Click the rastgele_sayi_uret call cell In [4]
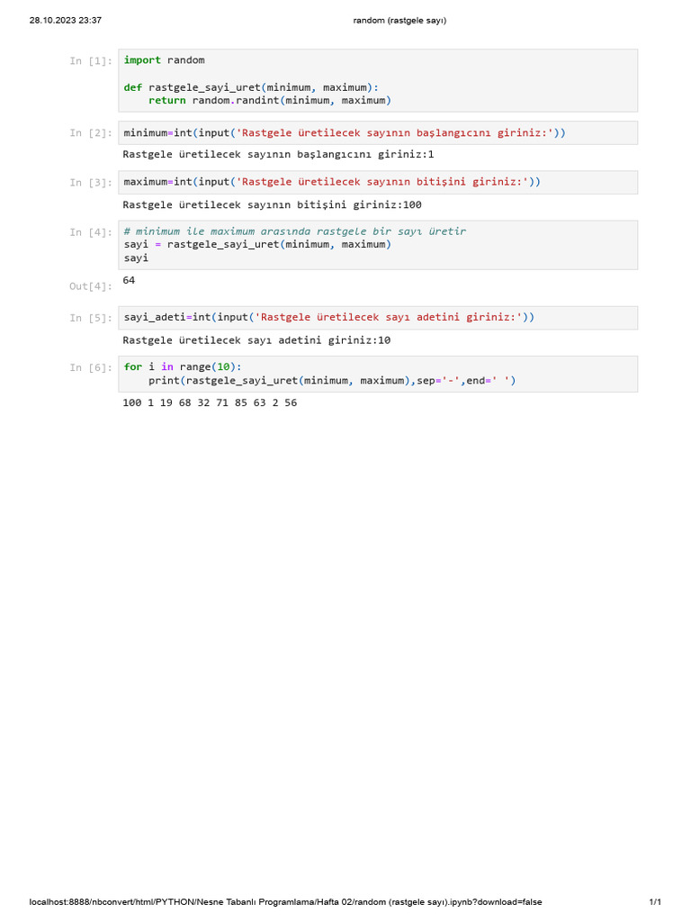 point(378,245)
